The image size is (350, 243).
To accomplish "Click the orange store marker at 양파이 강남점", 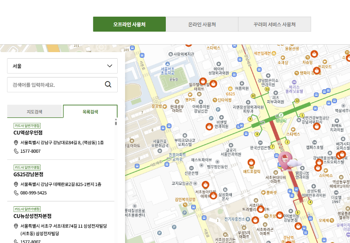I will point(316,70).
